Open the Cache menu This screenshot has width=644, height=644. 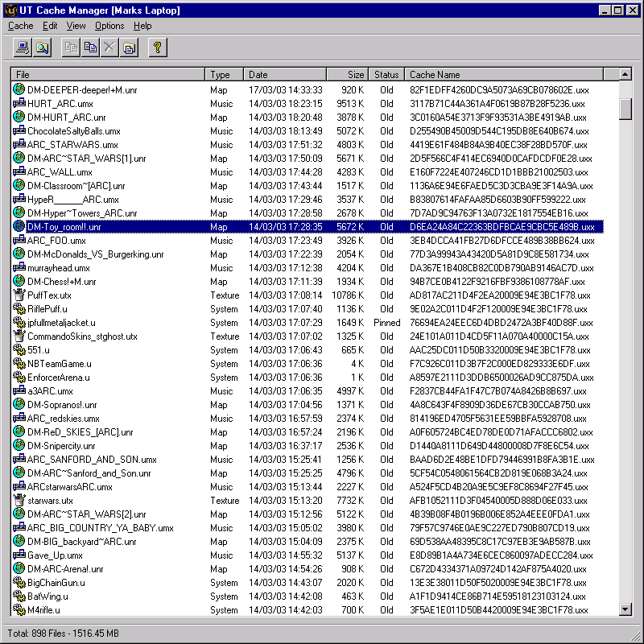(20, 26)
